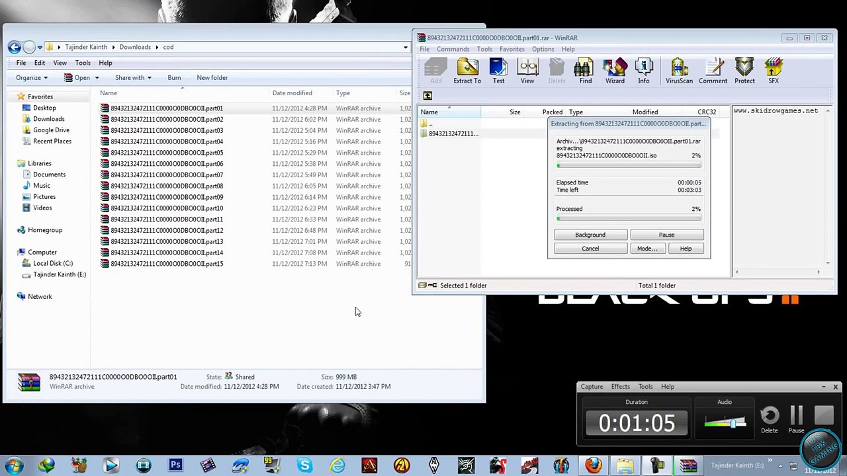Run VirusScan from WinRAR toolbar
This screenshot has height=476, width=847.
click(679, 71)
